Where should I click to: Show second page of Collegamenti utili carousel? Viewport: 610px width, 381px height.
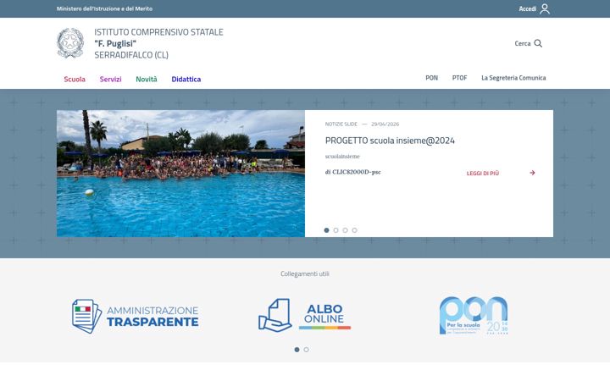[306, 350]
